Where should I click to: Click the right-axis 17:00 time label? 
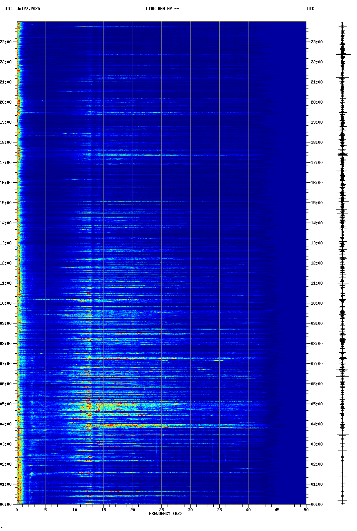(x=317, y=163)
